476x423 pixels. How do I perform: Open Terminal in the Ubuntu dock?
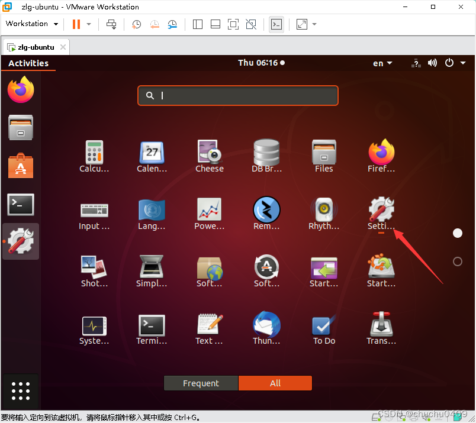(21, 204)
